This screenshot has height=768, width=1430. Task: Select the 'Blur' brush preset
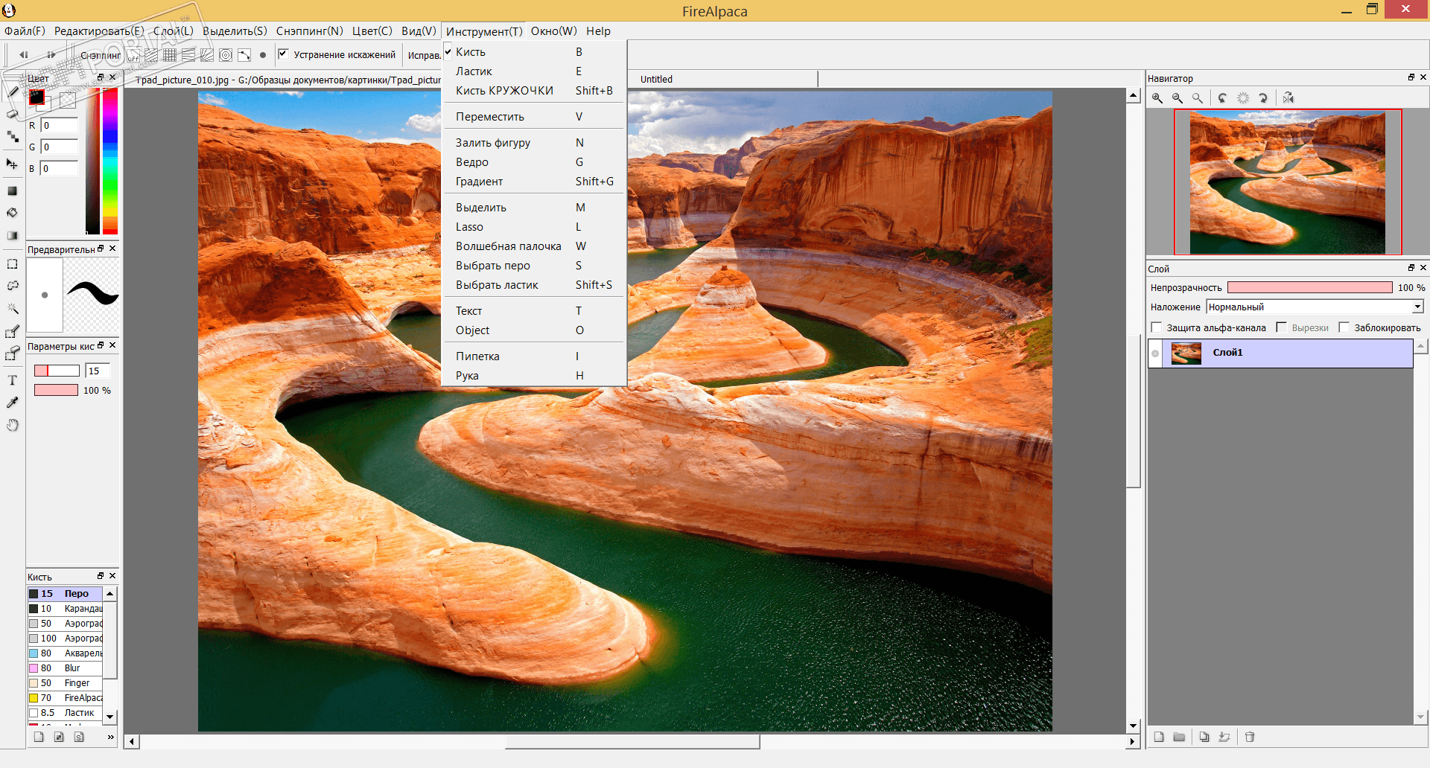click(x=65, y=668)
